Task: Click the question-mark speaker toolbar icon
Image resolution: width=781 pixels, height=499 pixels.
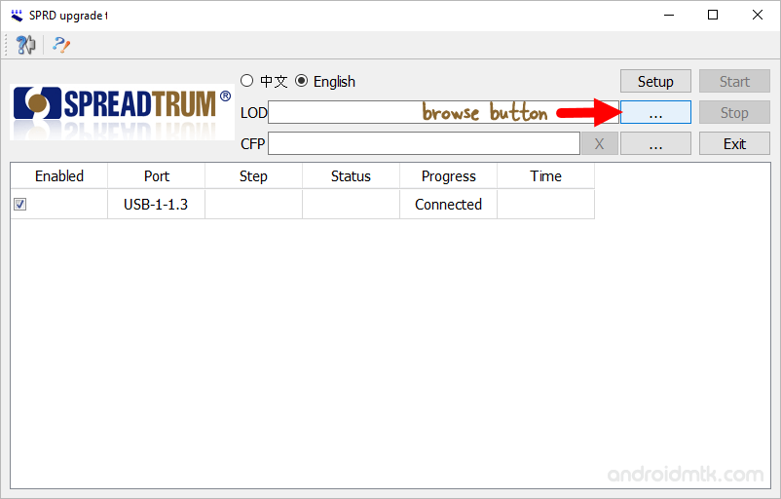Action: tap(25, 45)
